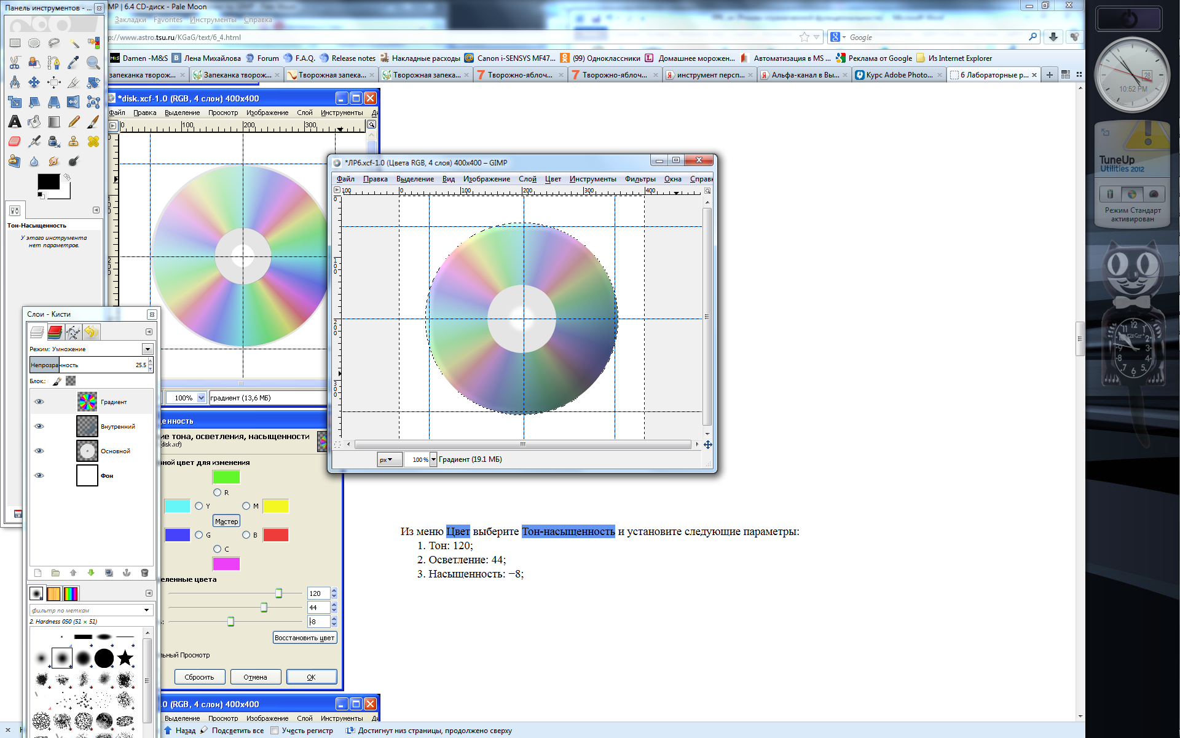
Task: Open the 100% zoom dropdown in ЛР6 window
Action: pos(433,459)
